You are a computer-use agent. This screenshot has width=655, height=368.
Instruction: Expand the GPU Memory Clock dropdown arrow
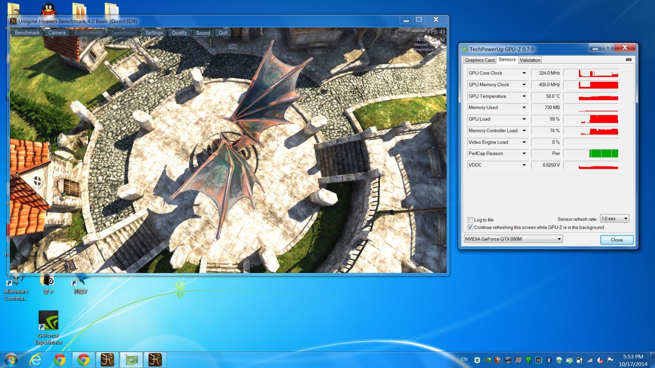[524, 85]
